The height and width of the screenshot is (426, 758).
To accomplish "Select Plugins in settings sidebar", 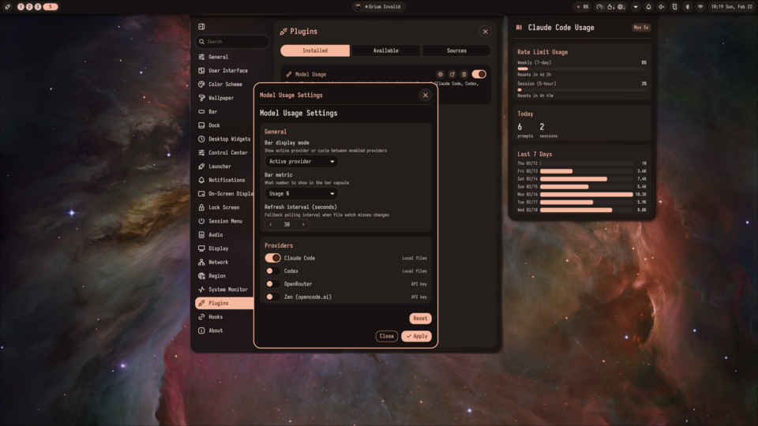I will click(x=224, y=303).
